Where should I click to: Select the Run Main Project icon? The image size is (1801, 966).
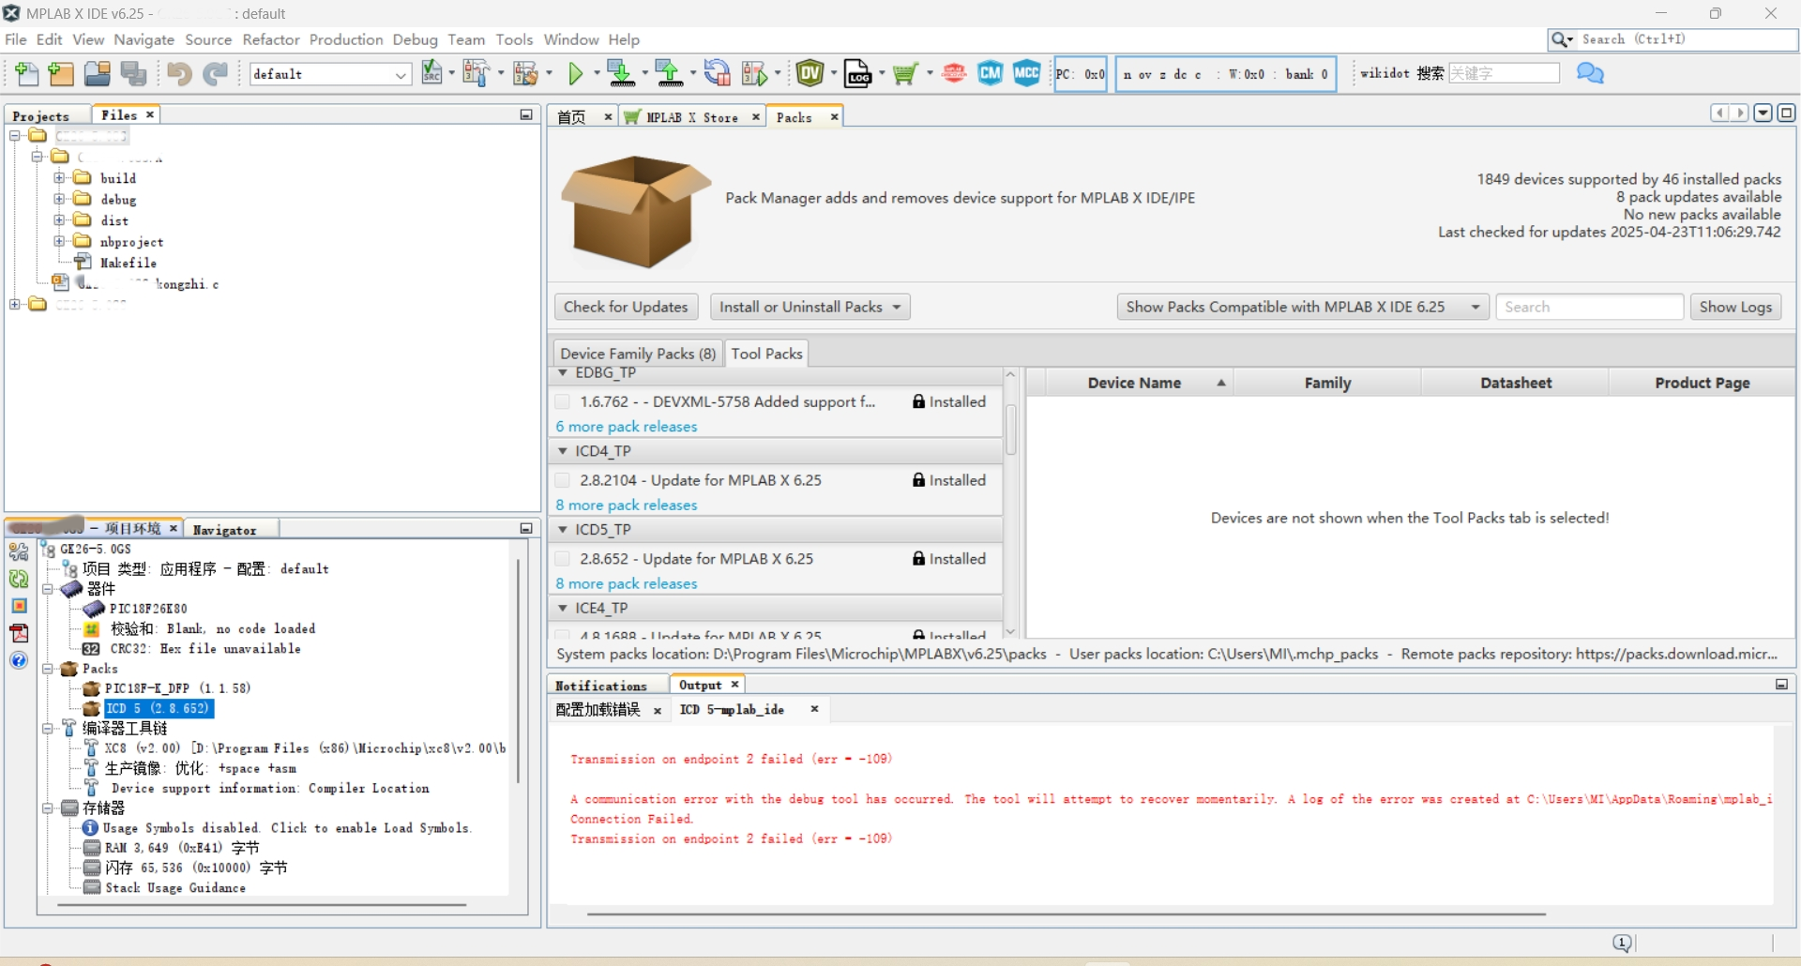pyautogui.click(x=576, y=73)
